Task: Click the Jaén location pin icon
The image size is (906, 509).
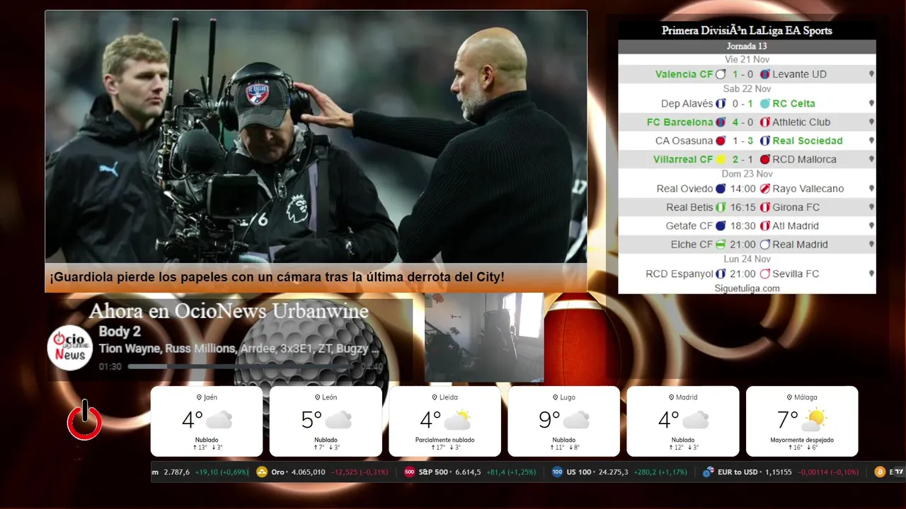Action: (x=199, y=397)
